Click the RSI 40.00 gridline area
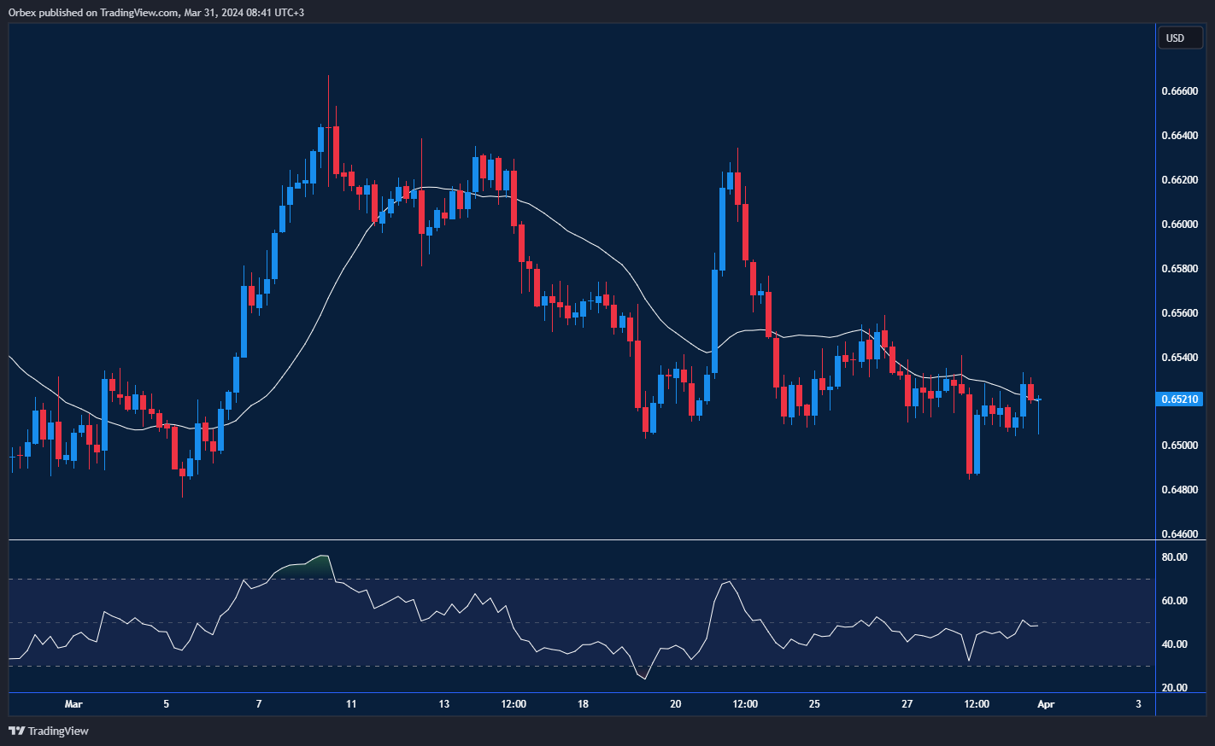 [1174, 644]
